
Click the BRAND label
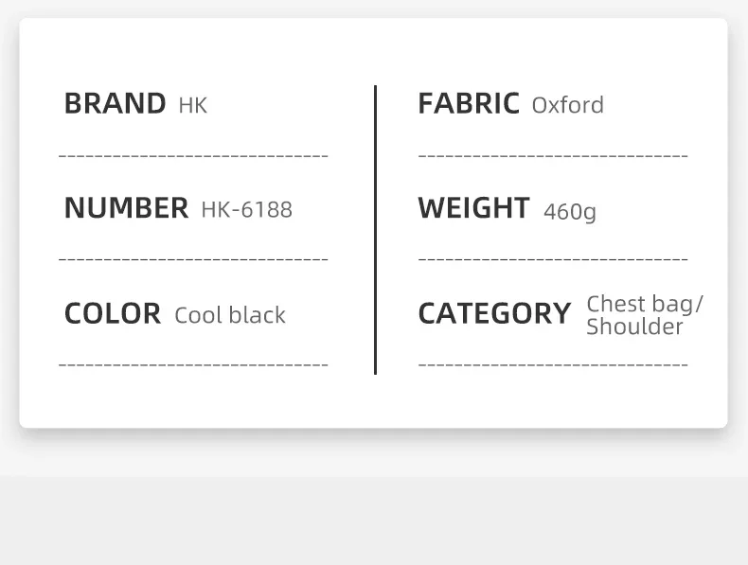click(115, 104)
